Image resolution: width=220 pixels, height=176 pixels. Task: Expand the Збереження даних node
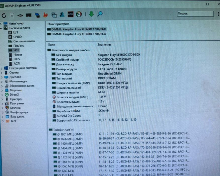click(2, 86)
